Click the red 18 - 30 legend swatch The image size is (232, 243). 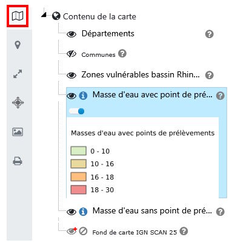click(x=78, y=190)
